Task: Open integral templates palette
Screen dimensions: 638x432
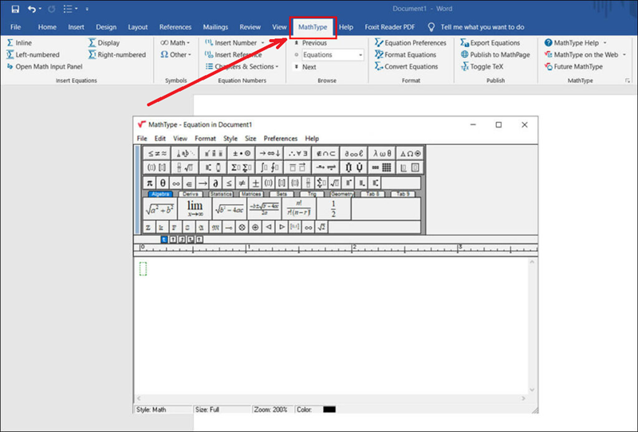Action: tap(270, 167)
